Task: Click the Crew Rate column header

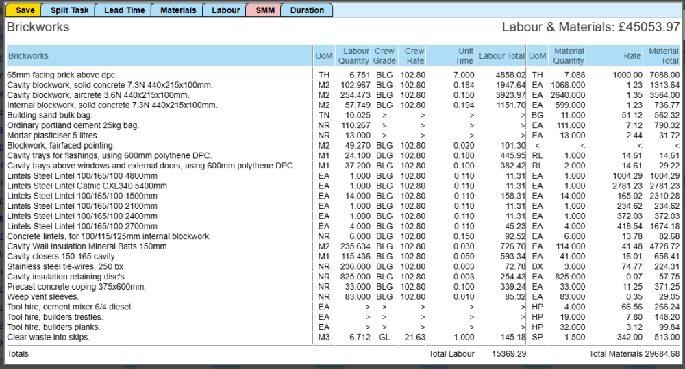Action: (x=414, y=56)
